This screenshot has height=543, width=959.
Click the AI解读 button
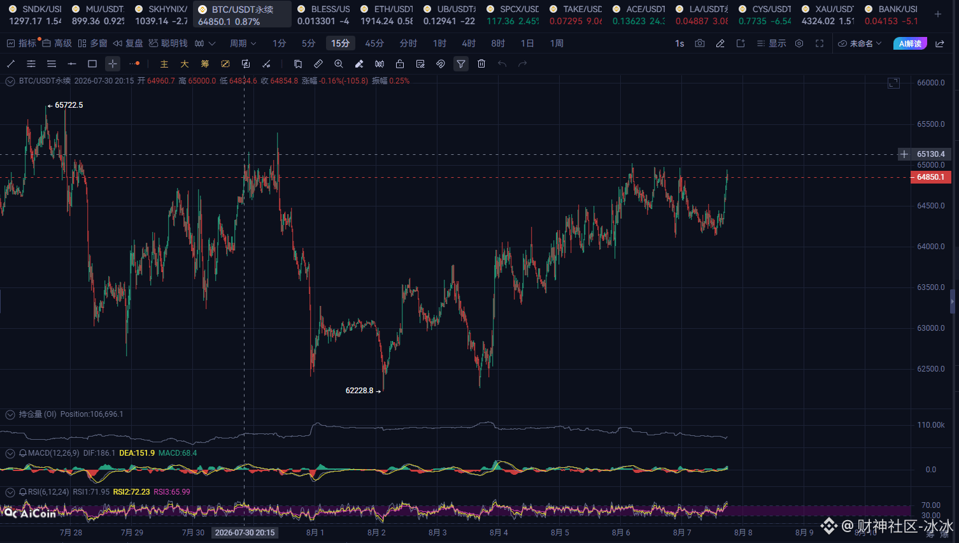coord(910,43)
